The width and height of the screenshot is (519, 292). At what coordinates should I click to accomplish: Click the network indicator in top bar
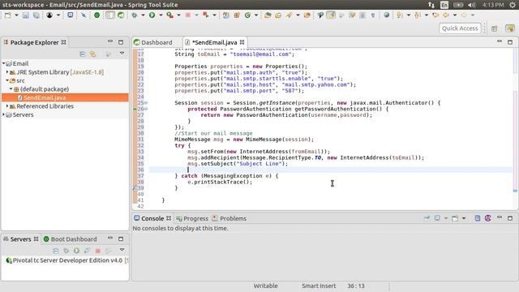point(431,5)
